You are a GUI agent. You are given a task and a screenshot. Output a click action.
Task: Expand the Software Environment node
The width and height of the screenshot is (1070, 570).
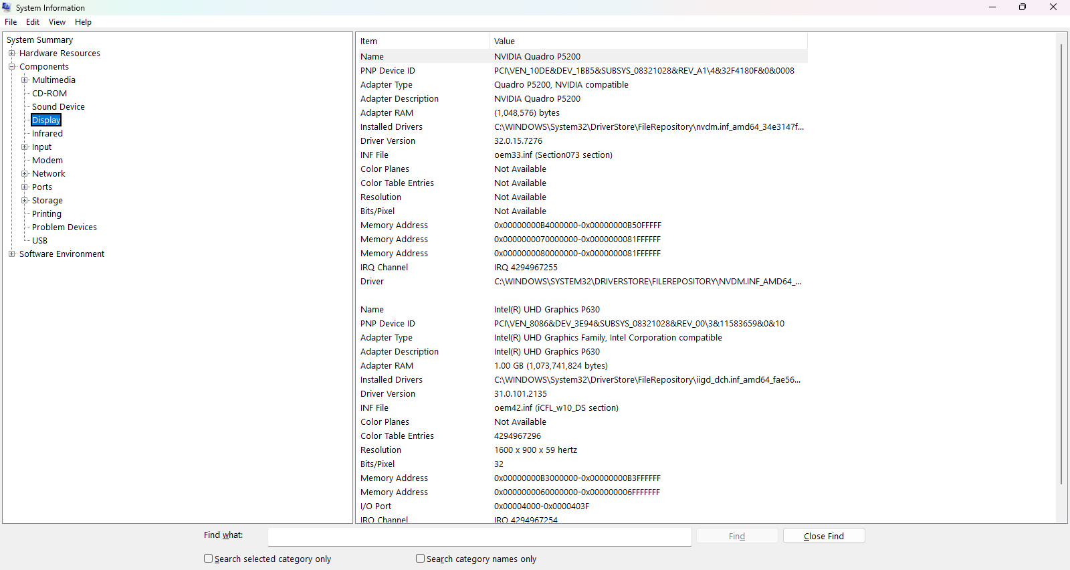tap(11, 254)
